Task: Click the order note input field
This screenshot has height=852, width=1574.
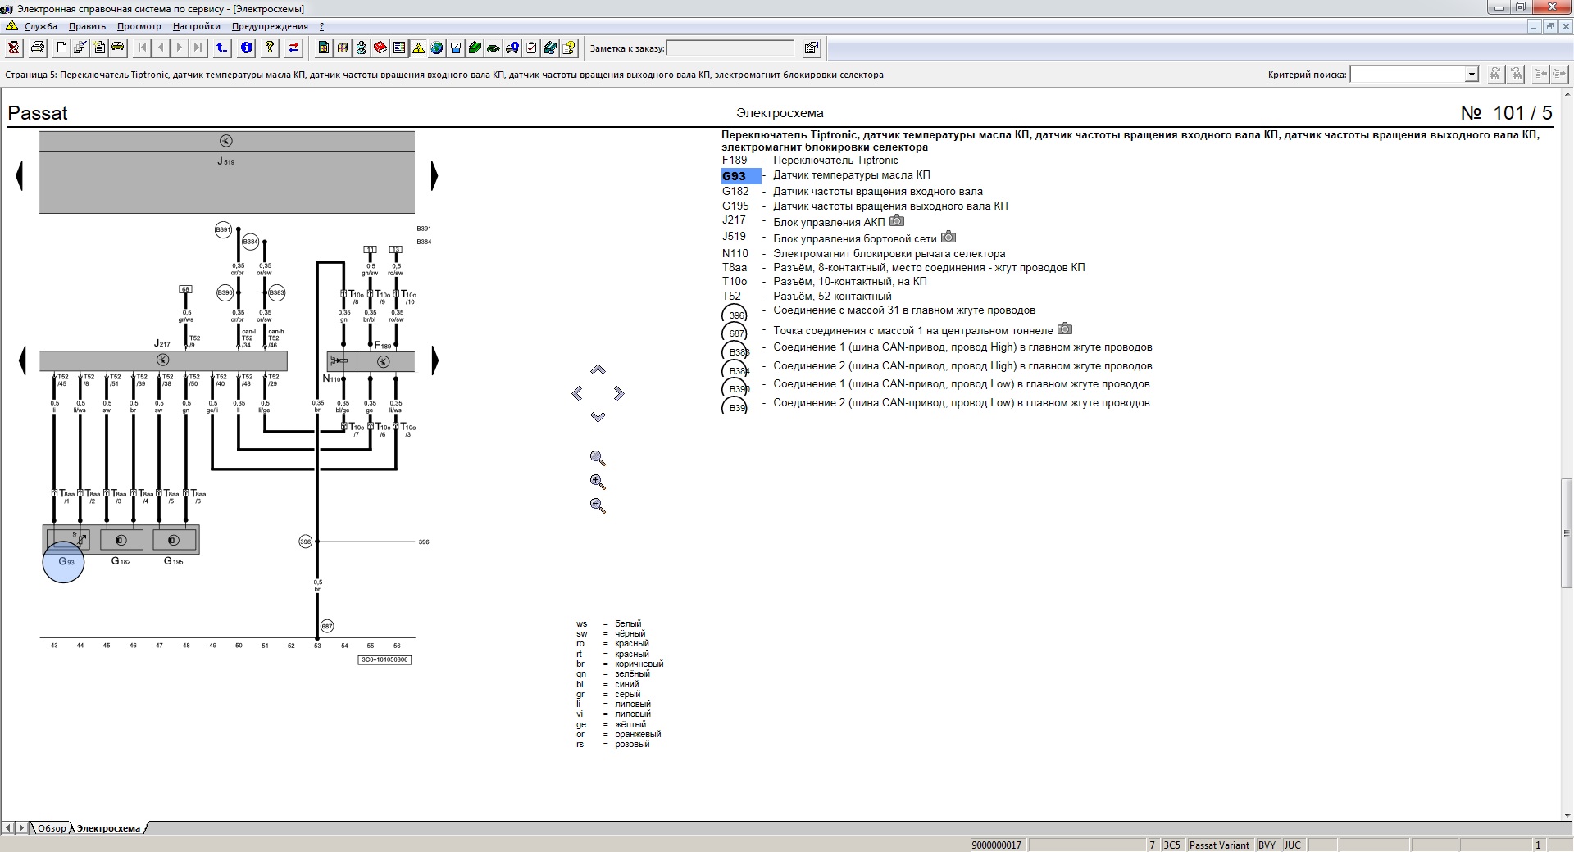Action: pos(730,48)
